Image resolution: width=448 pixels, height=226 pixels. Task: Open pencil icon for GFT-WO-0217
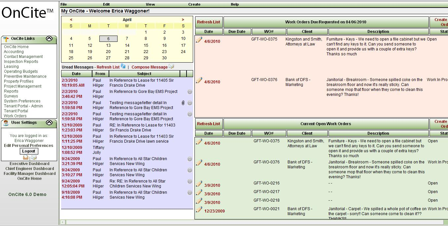[199, 192]
